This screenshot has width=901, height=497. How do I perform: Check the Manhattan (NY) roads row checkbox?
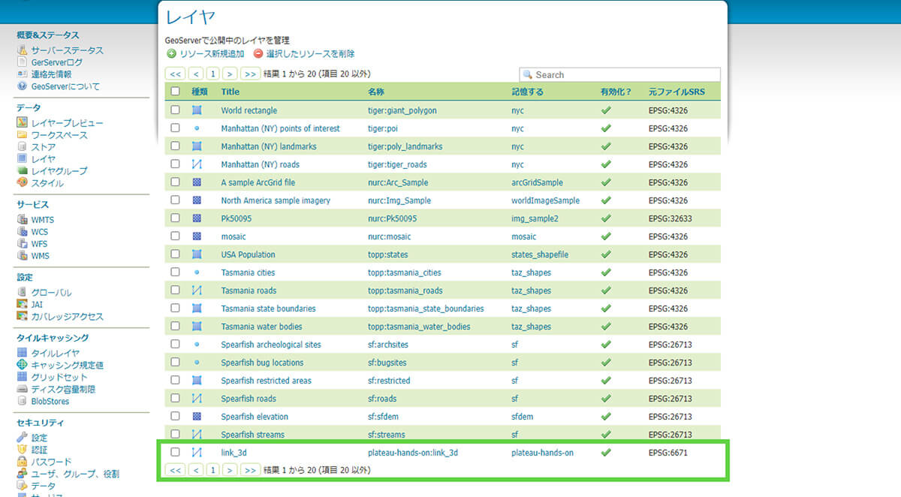tap(176, 164)
